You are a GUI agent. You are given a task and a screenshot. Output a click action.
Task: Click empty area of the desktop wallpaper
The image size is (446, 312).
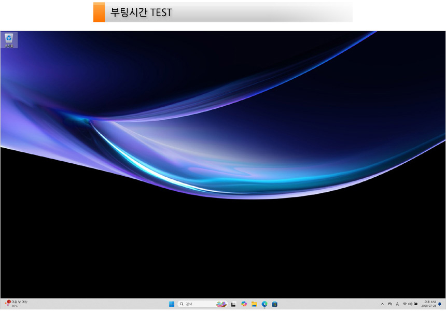(223, 249)
